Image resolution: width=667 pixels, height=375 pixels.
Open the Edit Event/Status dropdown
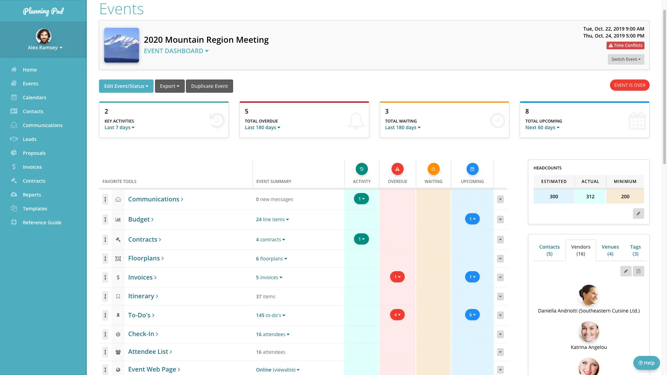click(126, 86)
